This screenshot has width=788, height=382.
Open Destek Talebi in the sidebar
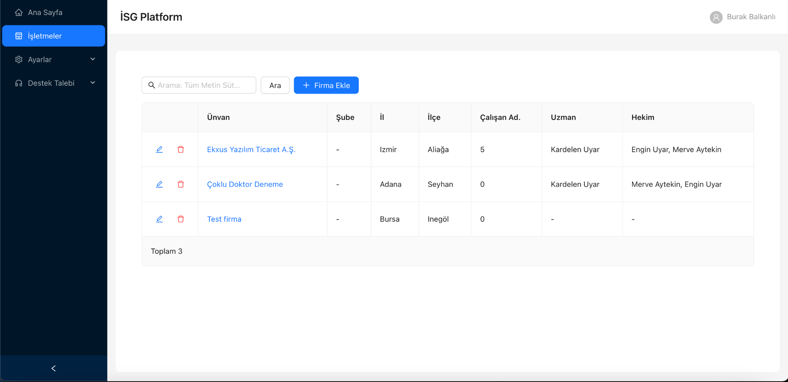[x=51, y=83]
